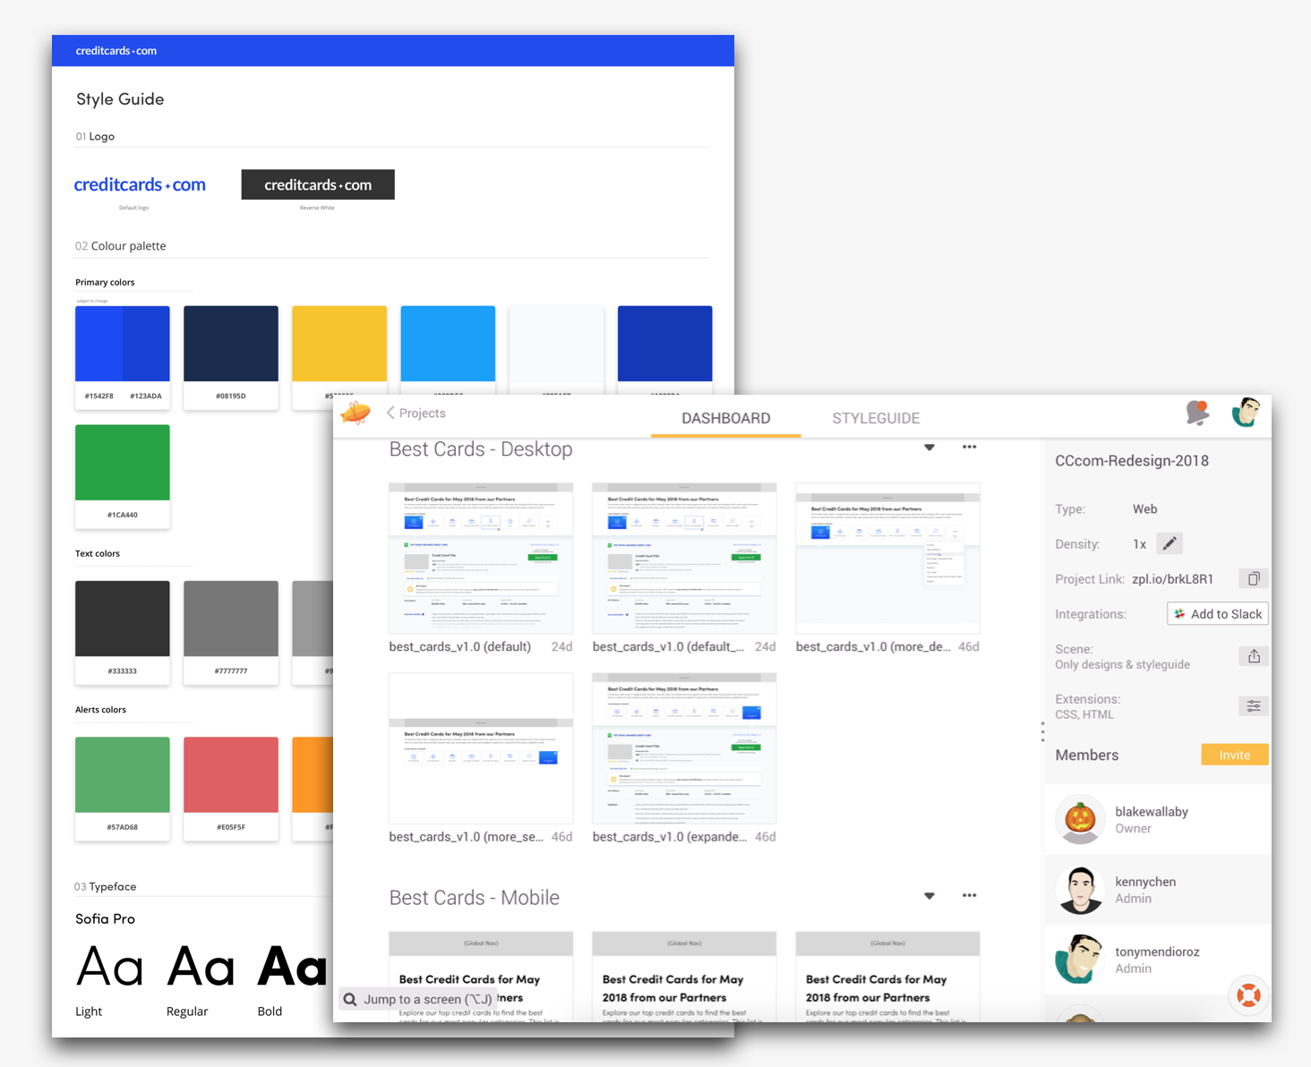Open more options for Best Cards - Desktop
This screenshot has height=1067, width=1311.
point(969,447)
